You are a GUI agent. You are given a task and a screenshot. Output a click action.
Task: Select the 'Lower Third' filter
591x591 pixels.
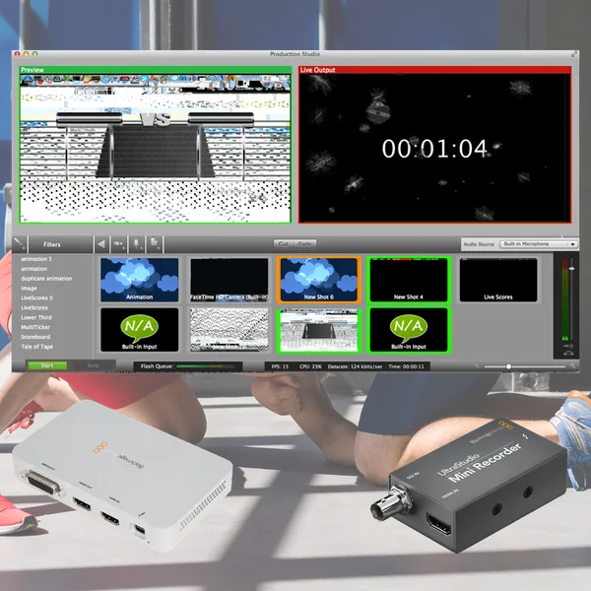click(x=36, y=317)
